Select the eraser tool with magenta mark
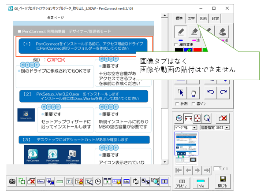The height and width of the screenshot is (195, 268). [x=222, y=32]
